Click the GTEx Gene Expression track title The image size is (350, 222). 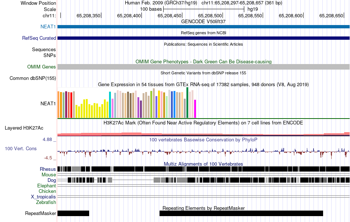pos(203,85)
